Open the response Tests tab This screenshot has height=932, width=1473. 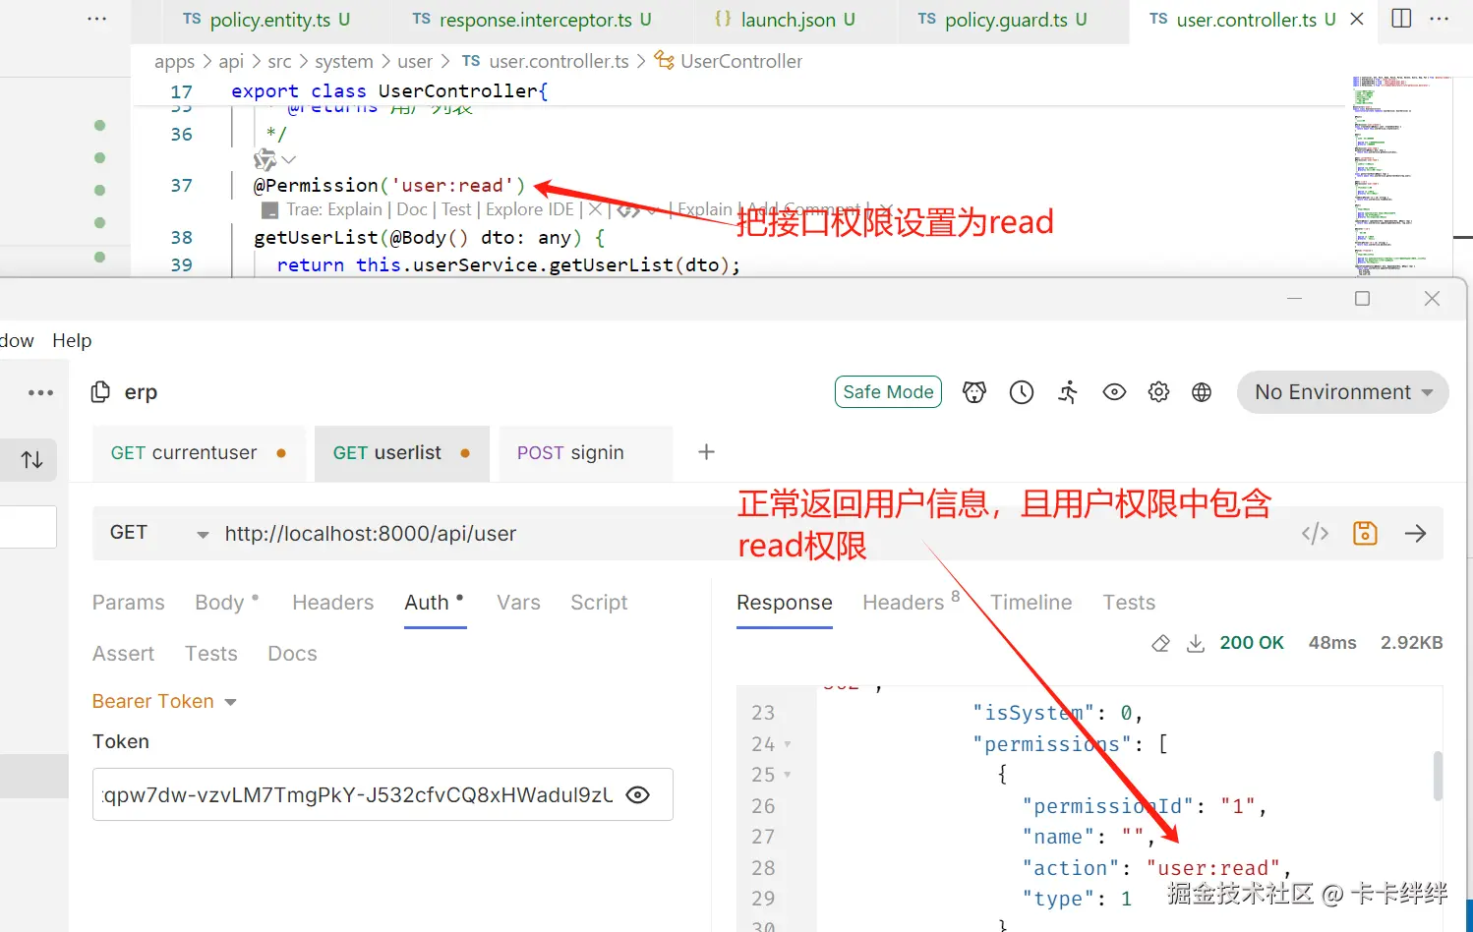click(1129, 603)
